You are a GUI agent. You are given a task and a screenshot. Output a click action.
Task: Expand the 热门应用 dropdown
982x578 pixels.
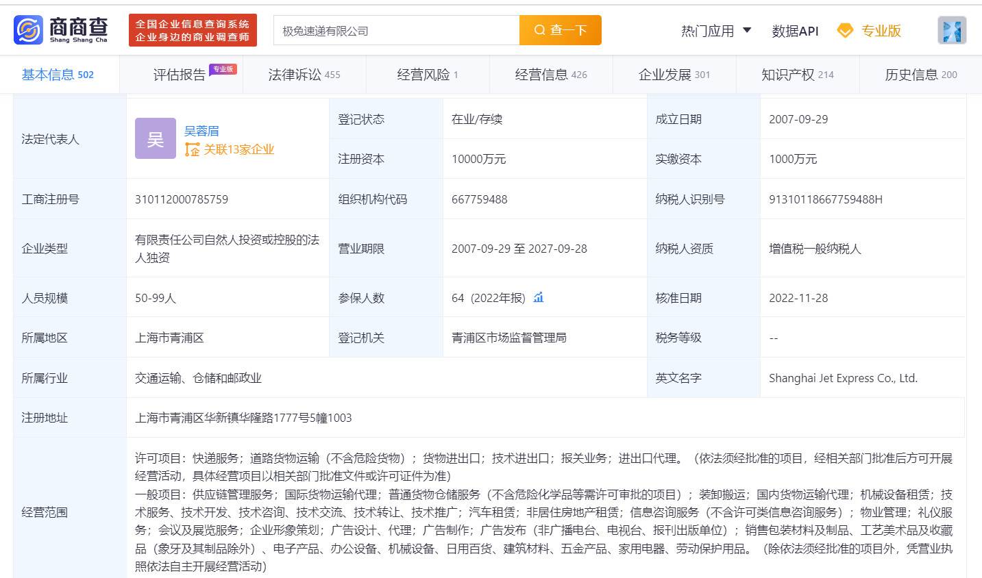pos(716,31)
